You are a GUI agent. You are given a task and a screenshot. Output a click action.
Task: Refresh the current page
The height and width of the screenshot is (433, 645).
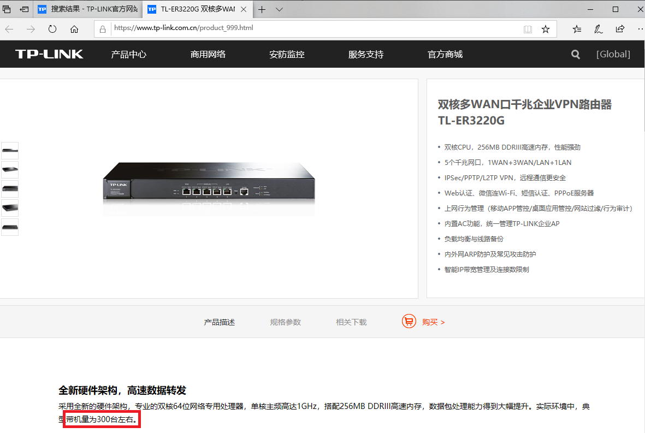coord(52,29)
